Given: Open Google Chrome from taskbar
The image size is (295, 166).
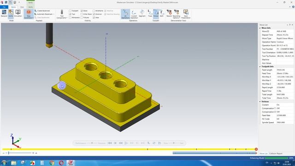Looking at the screenshot, I should (52, 163).
